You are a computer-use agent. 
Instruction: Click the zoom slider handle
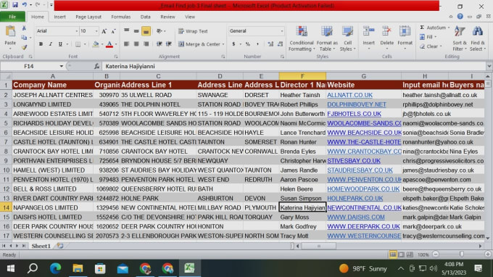[461, 254]
